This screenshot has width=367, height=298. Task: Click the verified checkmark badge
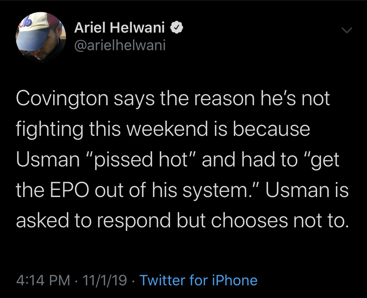point(176,28)
